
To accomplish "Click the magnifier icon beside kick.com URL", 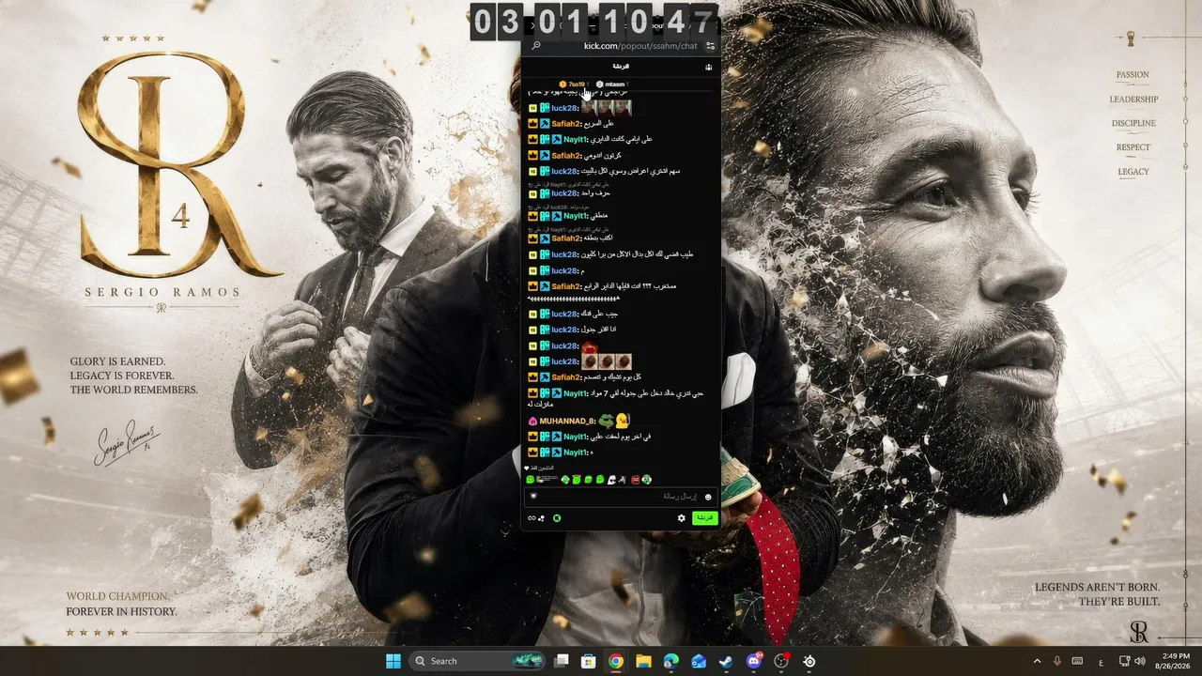I will 536,45.
